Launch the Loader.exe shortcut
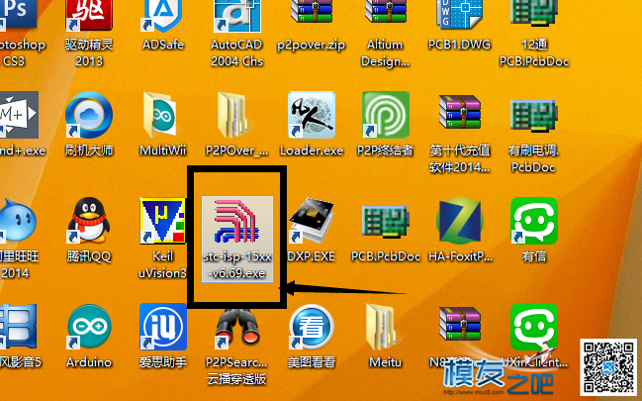The image size is (642, 401). pyautogui.click(x=312, y=115)
